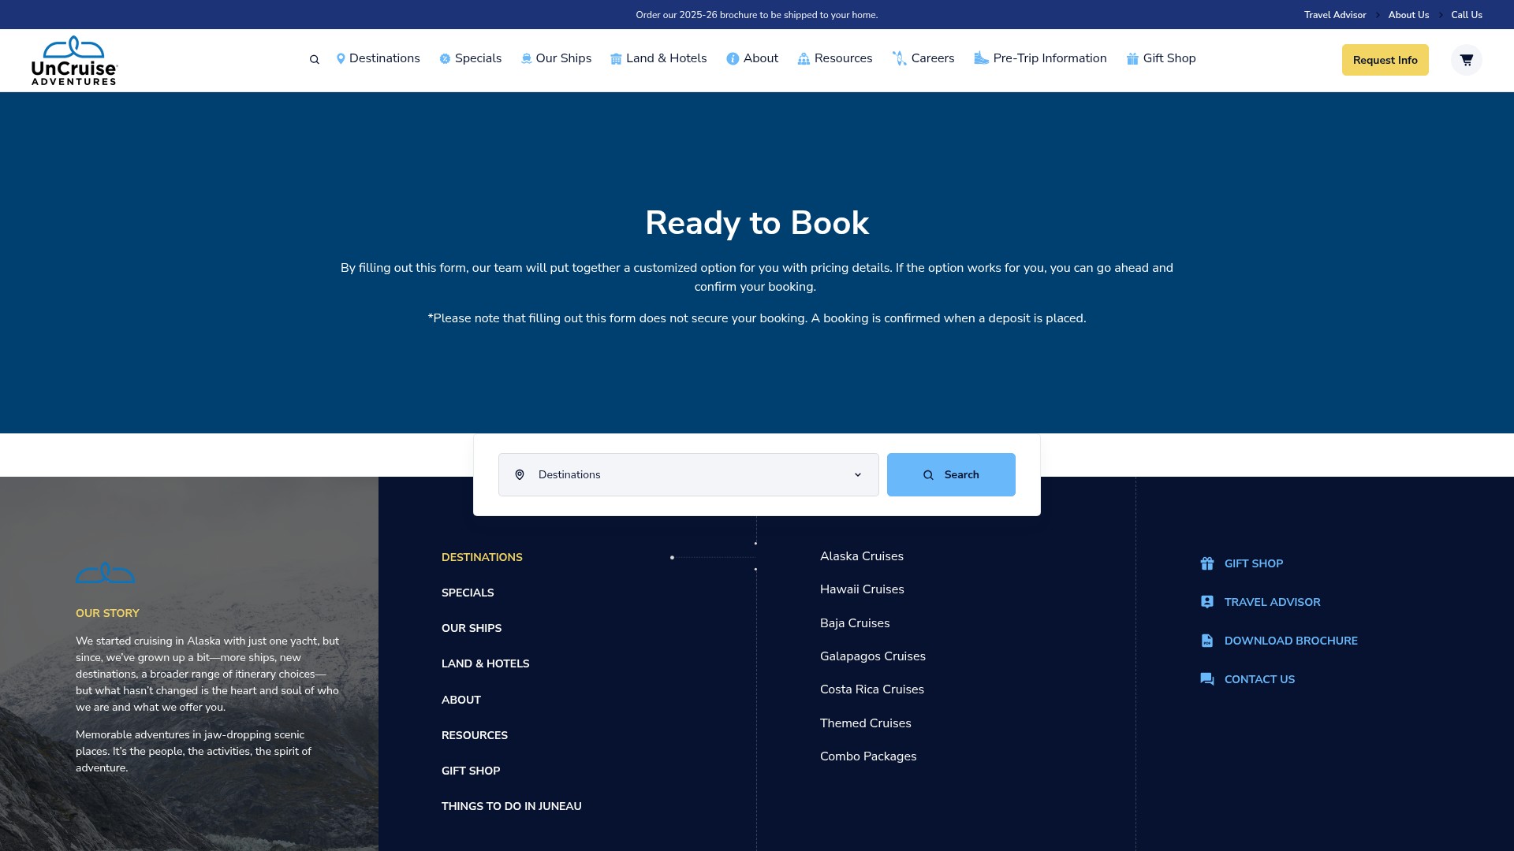
Task: Open the Destinations menu in top navigation
Action: (384, 58)
